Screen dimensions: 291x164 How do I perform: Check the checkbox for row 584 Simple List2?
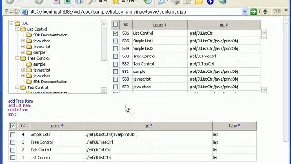[x=115, y=49]
